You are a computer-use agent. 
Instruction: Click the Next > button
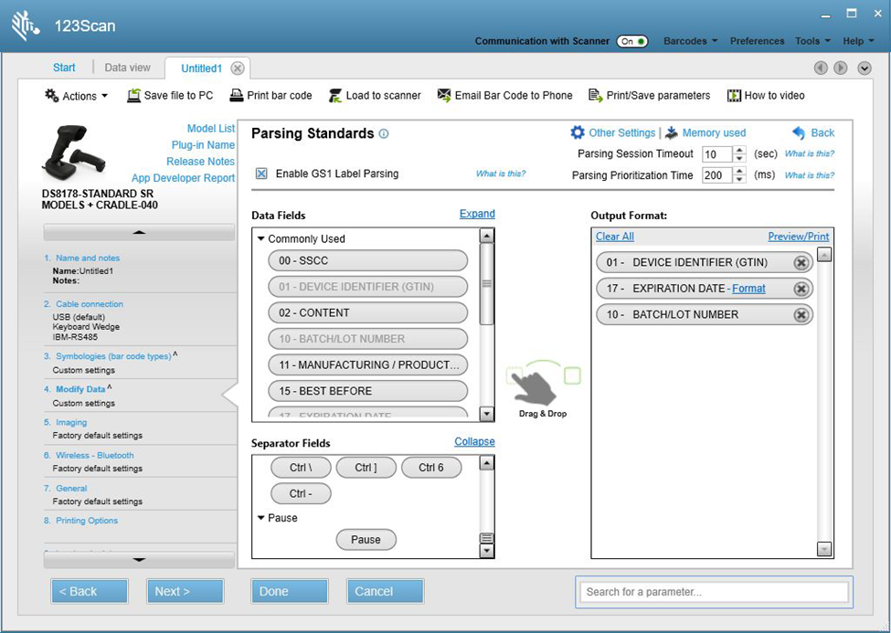coord(186,591)
